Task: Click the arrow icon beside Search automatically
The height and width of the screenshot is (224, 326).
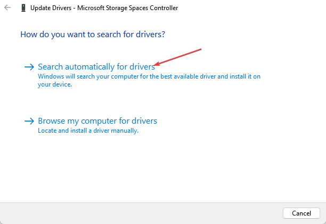Action: point(29,67)
